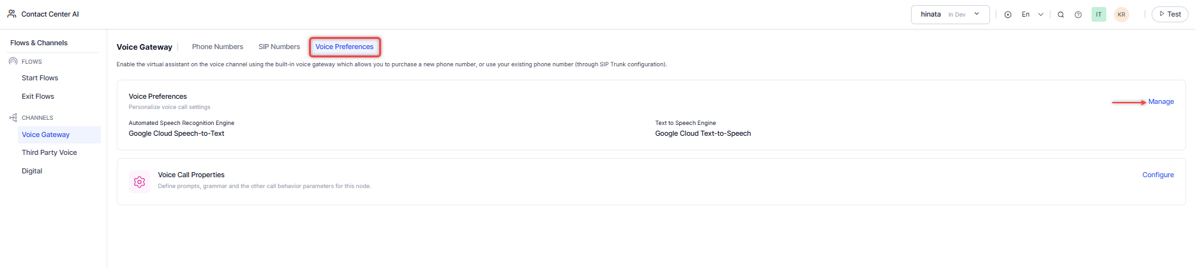This screenshot has width=1195, height=269.
Task: Click the Test button
Action: pos(1169,14)
